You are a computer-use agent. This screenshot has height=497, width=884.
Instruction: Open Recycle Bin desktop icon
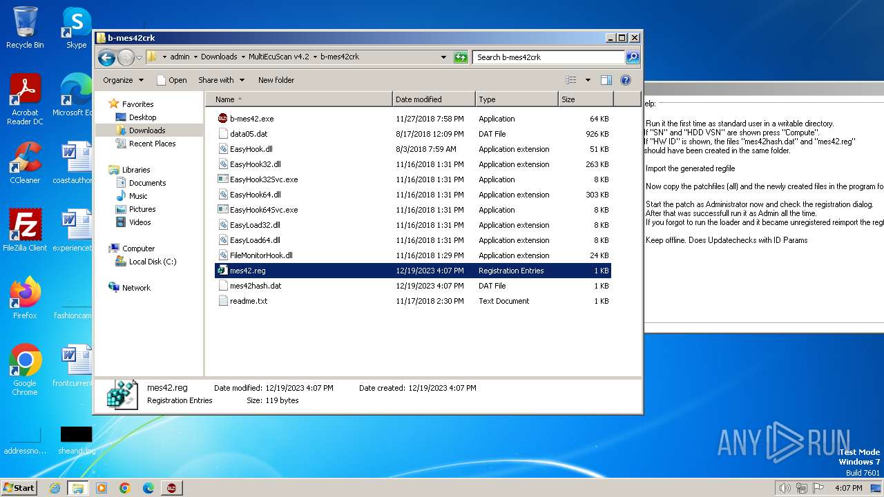point(25,28)
